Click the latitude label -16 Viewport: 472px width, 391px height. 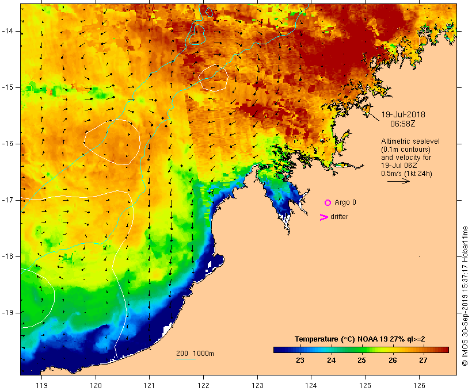click(x=7, y=144)
